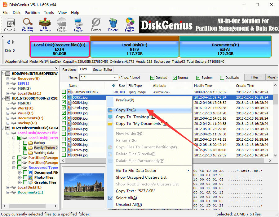Toggle the Normal filter checkbox
The width and height of the screenshot is (279, 217).
point(175,78)
